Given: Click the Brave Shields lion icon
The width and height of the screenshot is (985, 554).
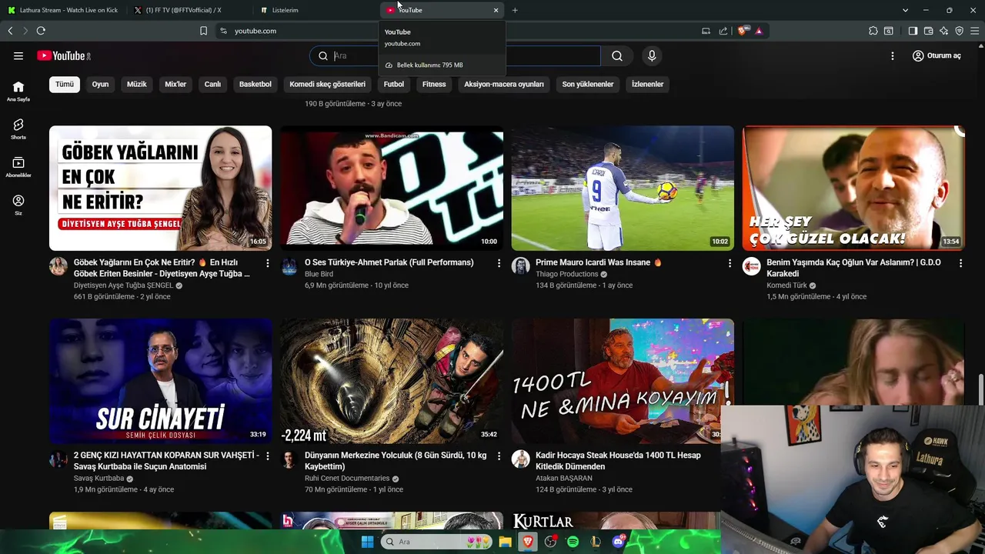Looking at the screenshot, I should [x=743, y=31].
